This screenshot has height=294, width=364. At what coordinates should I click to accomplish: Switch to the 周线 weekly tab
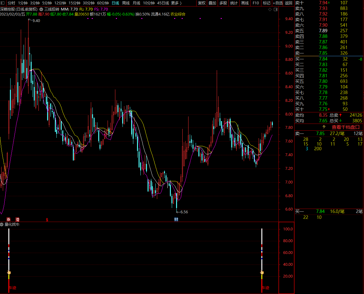126,3
